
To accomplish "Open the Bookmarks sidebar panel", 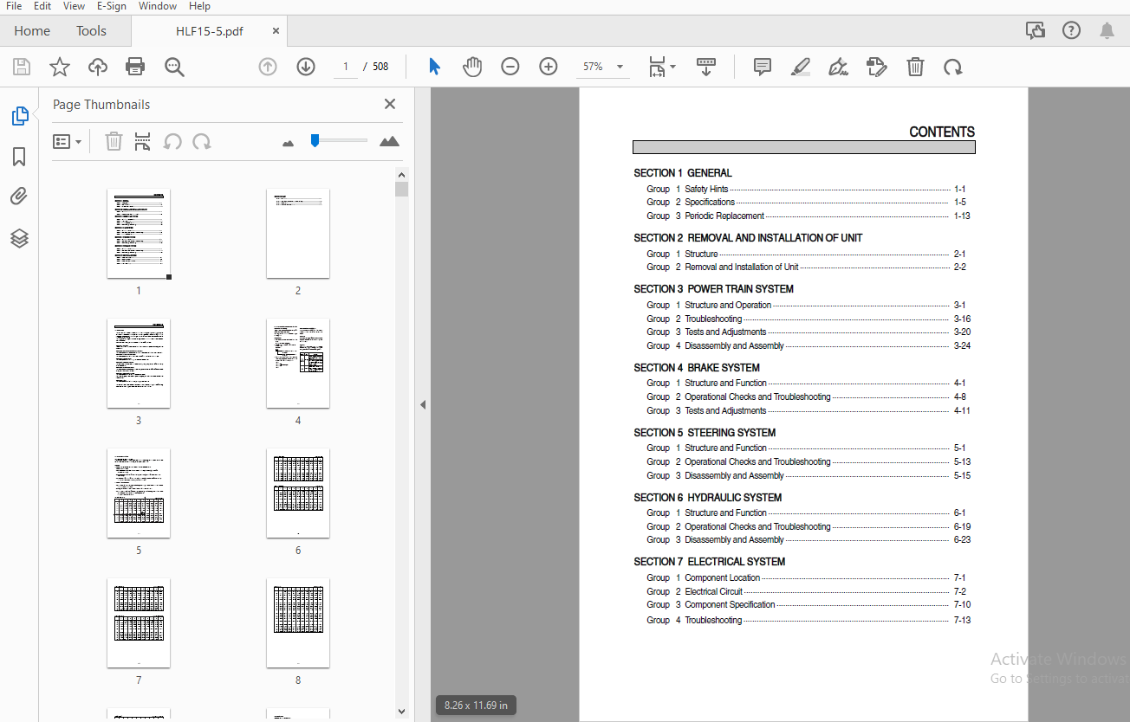I will click(19, 157).
